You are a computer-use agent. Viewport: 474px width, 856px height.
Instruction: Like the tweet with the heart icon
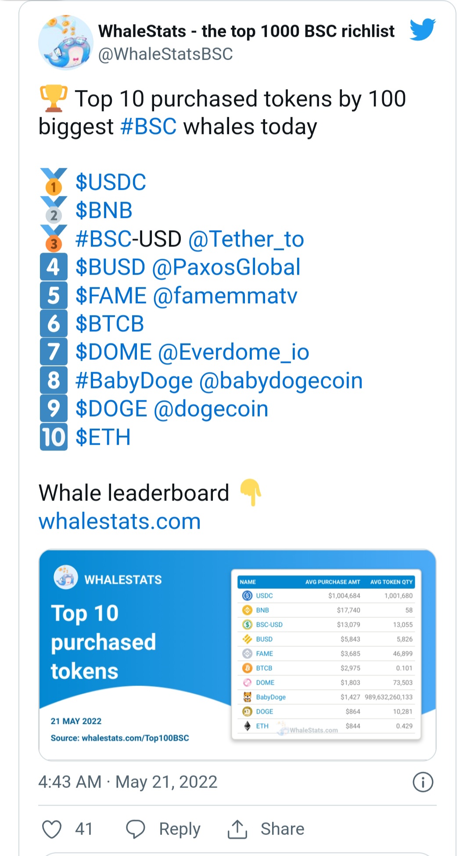(51, 829)
